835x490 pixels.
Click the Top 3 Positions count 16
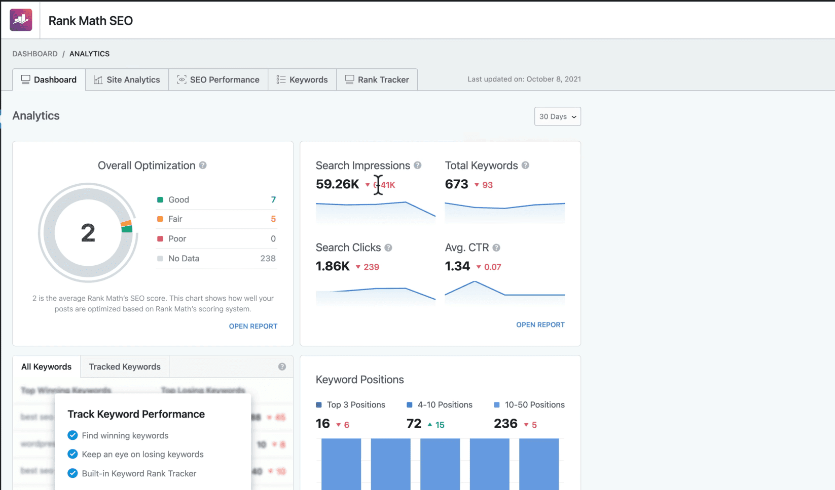tap(323, 424)
